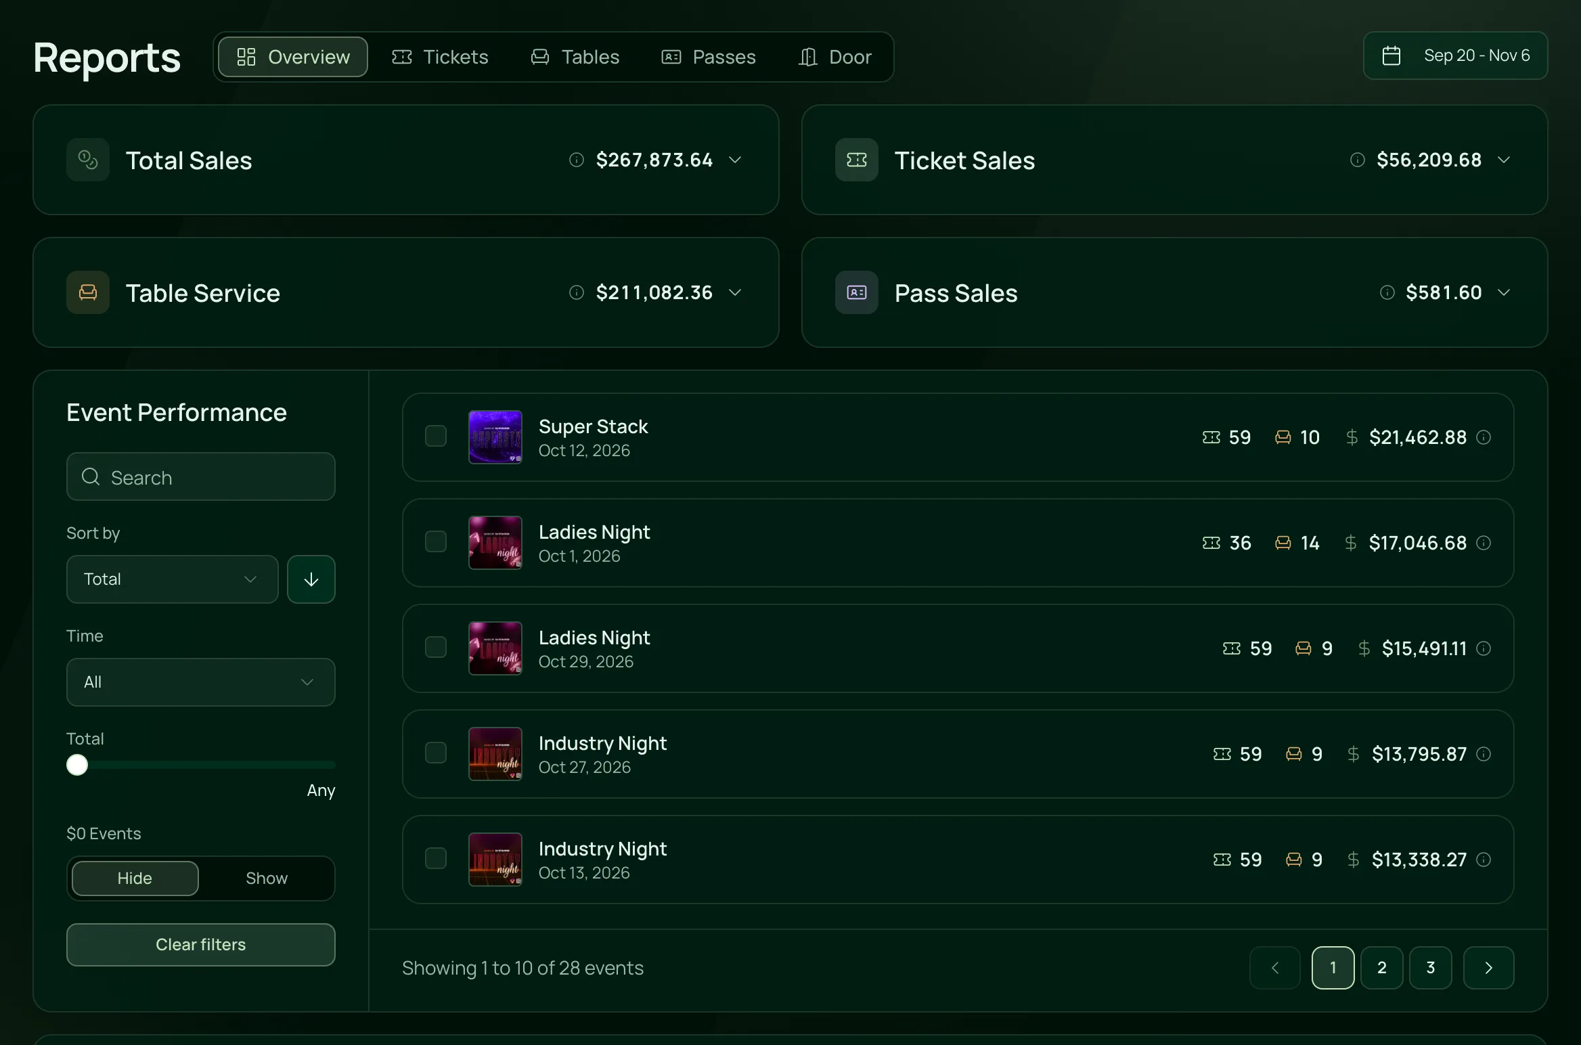Click the Table Service sofa icon
Viewport: 1581px width, 1045px height.
(x=88, y=292)
